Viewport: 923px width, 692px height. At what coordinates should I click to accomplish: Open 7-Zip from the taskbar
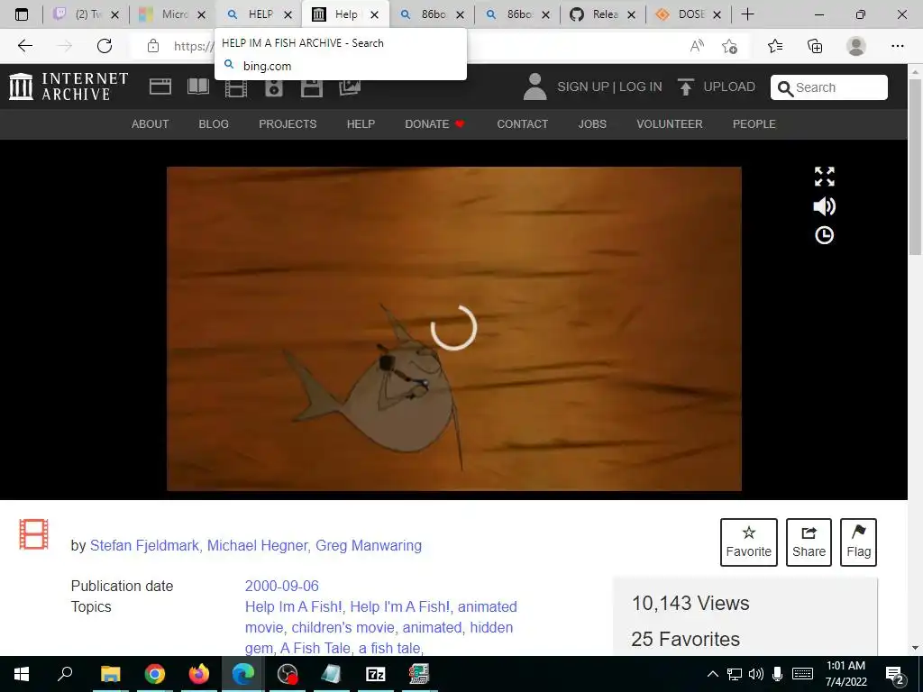(x=375, y=674)
